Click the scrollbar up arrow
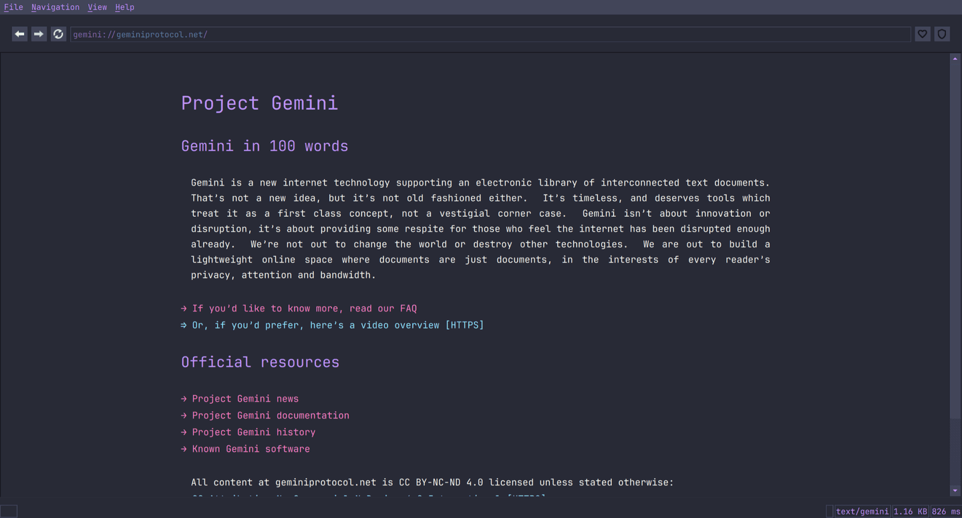The height and width of the screenshot is (518, 962). pyautogui.click(x=955, y=59)
